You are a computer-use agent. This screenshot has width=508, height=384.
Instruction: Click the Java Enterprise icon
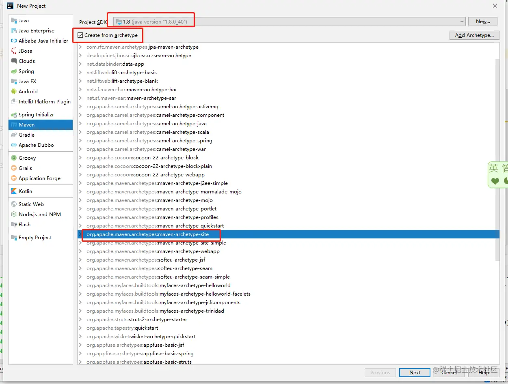pyautogui.click(x=14, y=31)
